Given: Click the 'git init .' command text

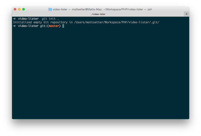Looking at the screenshot, I should (50, 19).
